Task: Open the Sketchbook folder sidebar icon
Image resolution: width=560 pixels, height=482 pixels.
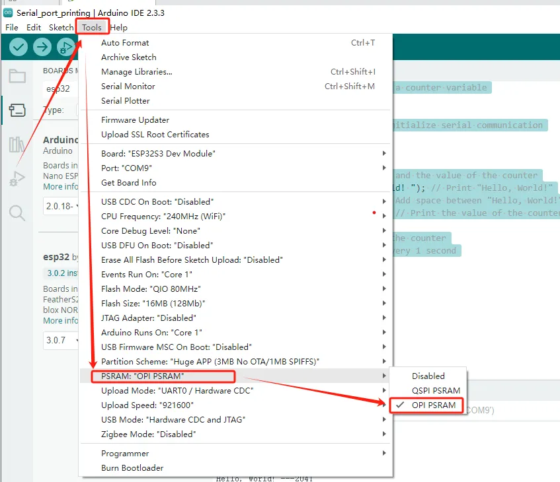Action: [x=17, y=76]
